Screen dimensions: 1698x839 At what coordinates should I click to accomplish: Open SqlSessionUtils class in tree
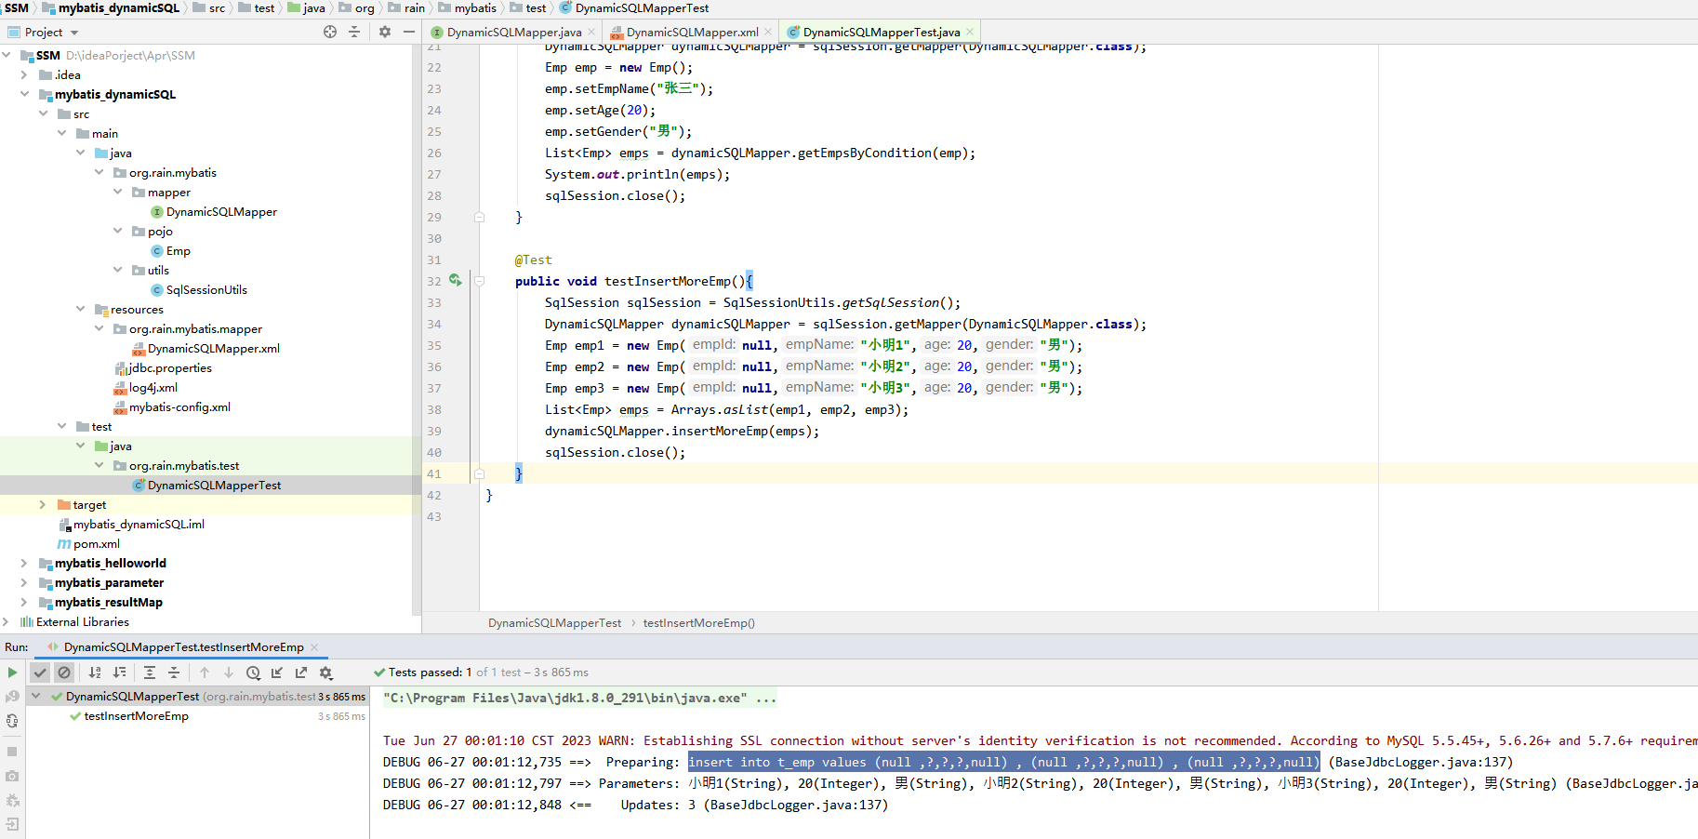[206, 289]
